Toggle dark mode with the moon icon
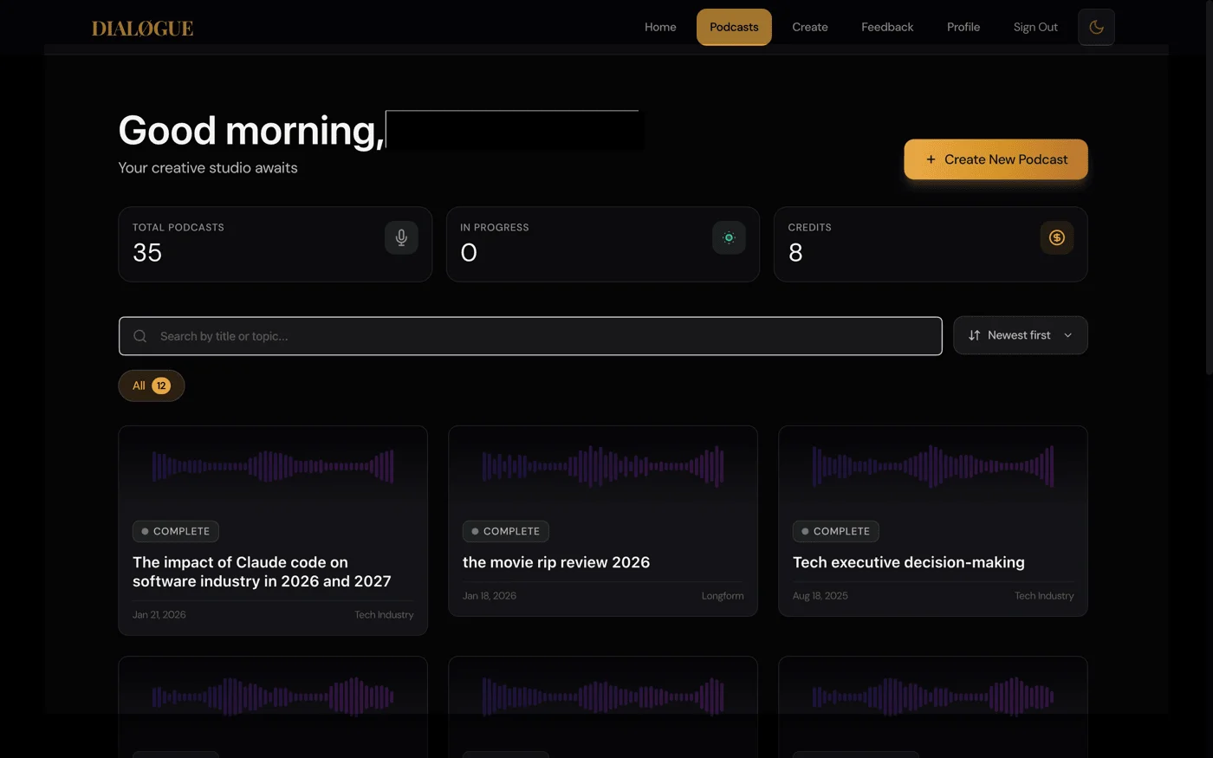 pyautogui.click(x=1096, y=27)
